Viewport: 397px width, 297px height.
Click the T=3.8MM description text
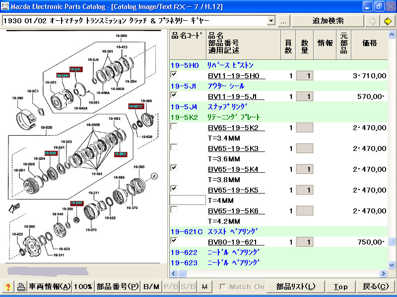click(224, 180)
